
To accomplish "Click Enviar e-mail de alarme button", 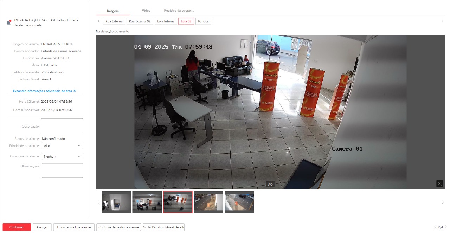I will click(74, 227).
